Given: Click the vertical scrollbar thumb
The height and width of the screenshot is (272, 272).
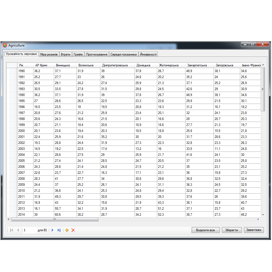Looking at the screenshot, I should (x=263, y=89).
